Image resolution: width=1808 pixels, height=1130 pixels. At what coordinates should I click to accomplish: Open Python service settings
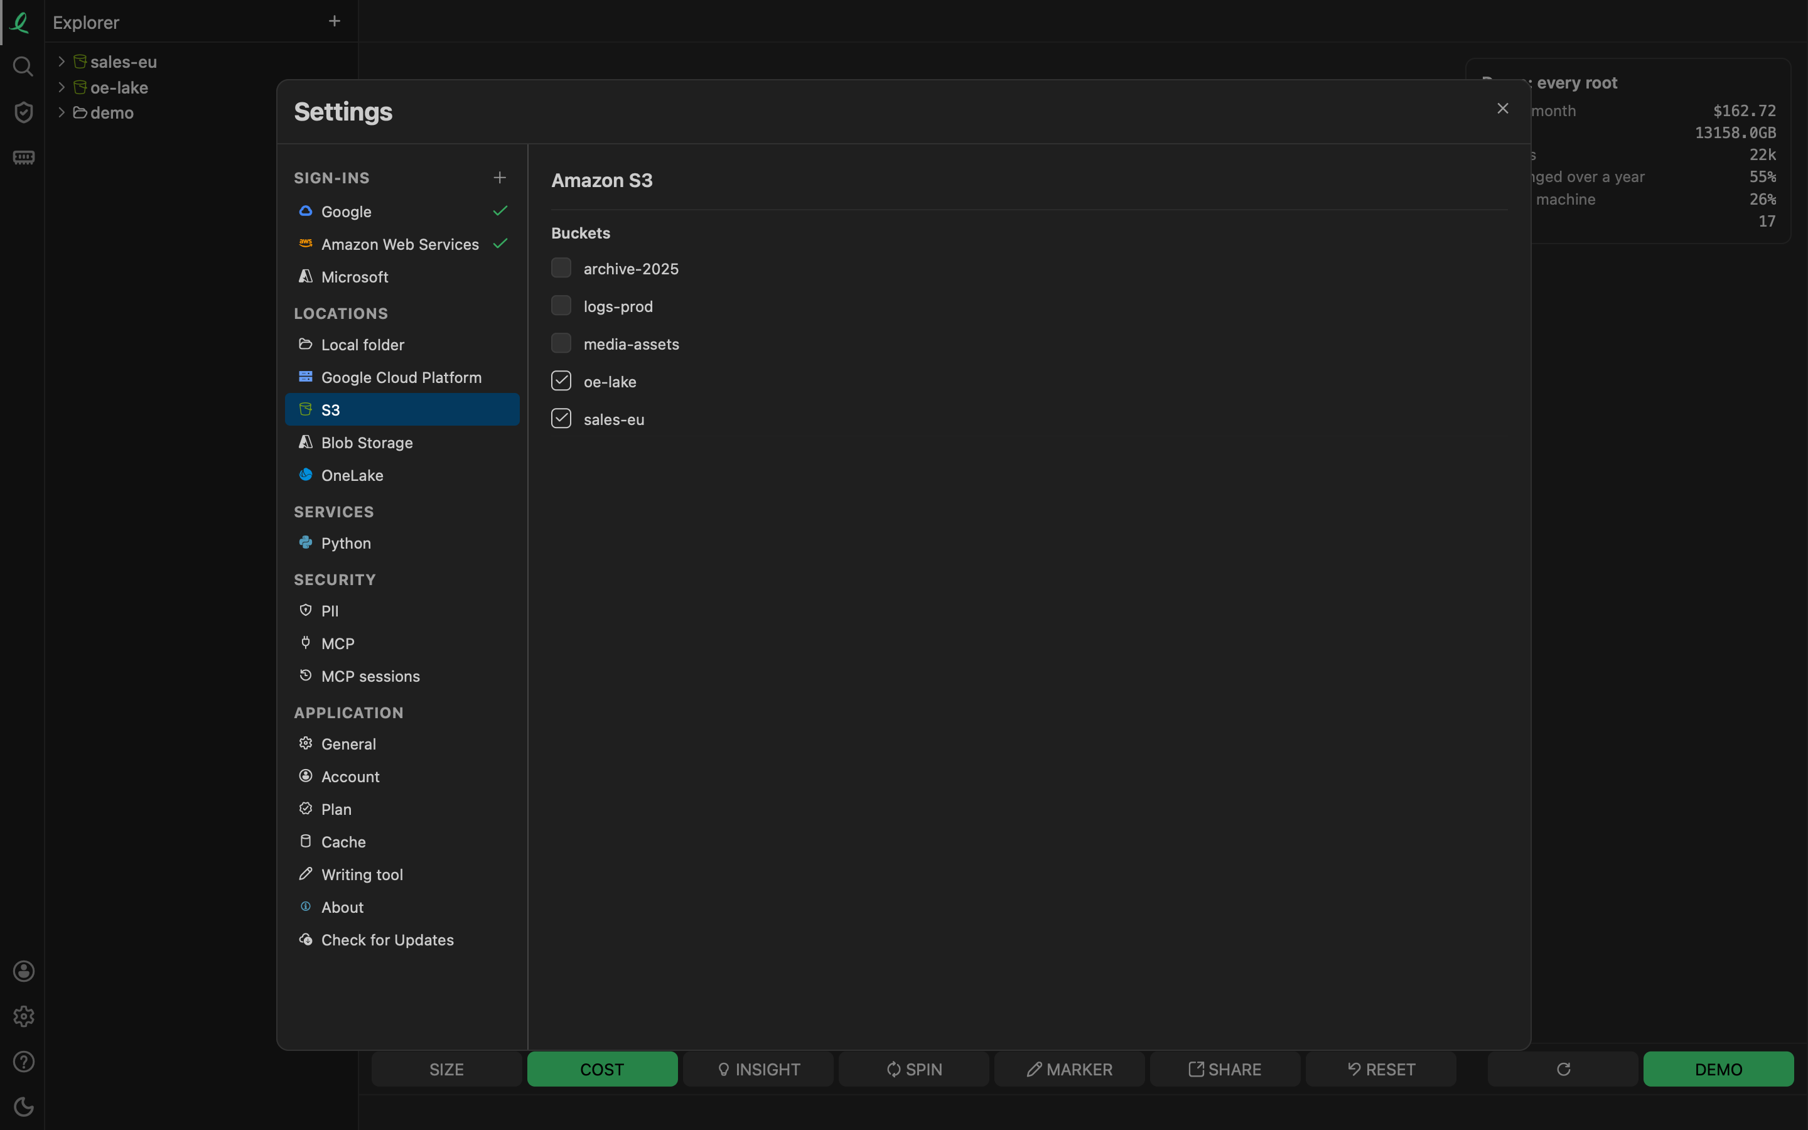(402, 543)
